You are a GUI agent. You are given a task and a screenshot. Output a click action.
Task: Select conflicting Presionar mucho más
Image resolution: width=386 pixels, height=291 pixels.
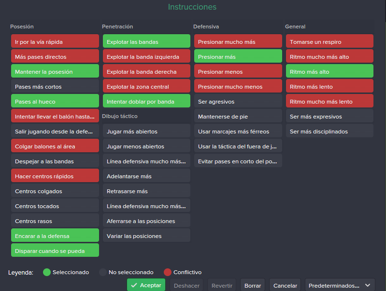click(x=238, y=42)
